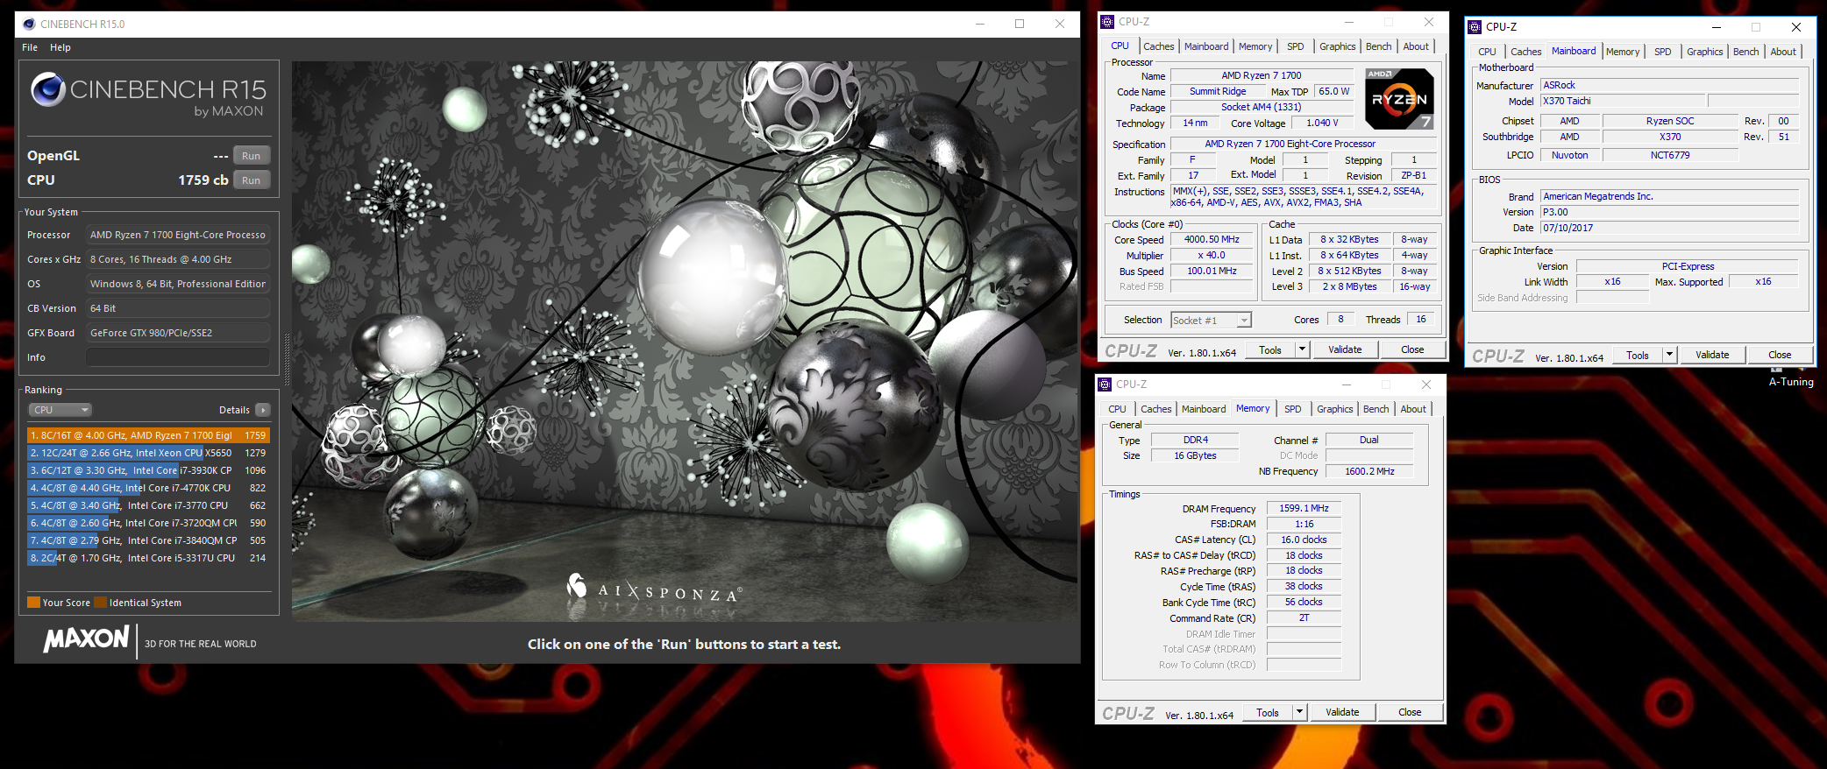
Task: Open Graphics tab in Mainboard window
Action: (x=1705, y=52)
